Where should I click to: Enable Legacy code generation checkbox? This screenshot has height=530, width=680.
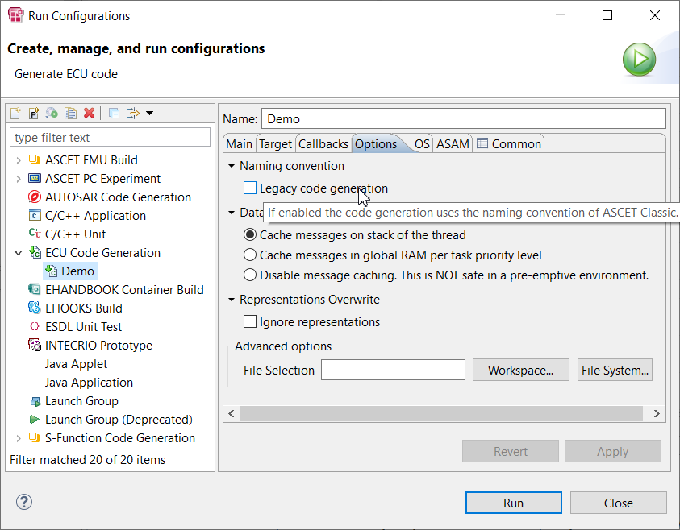[250, 188]
